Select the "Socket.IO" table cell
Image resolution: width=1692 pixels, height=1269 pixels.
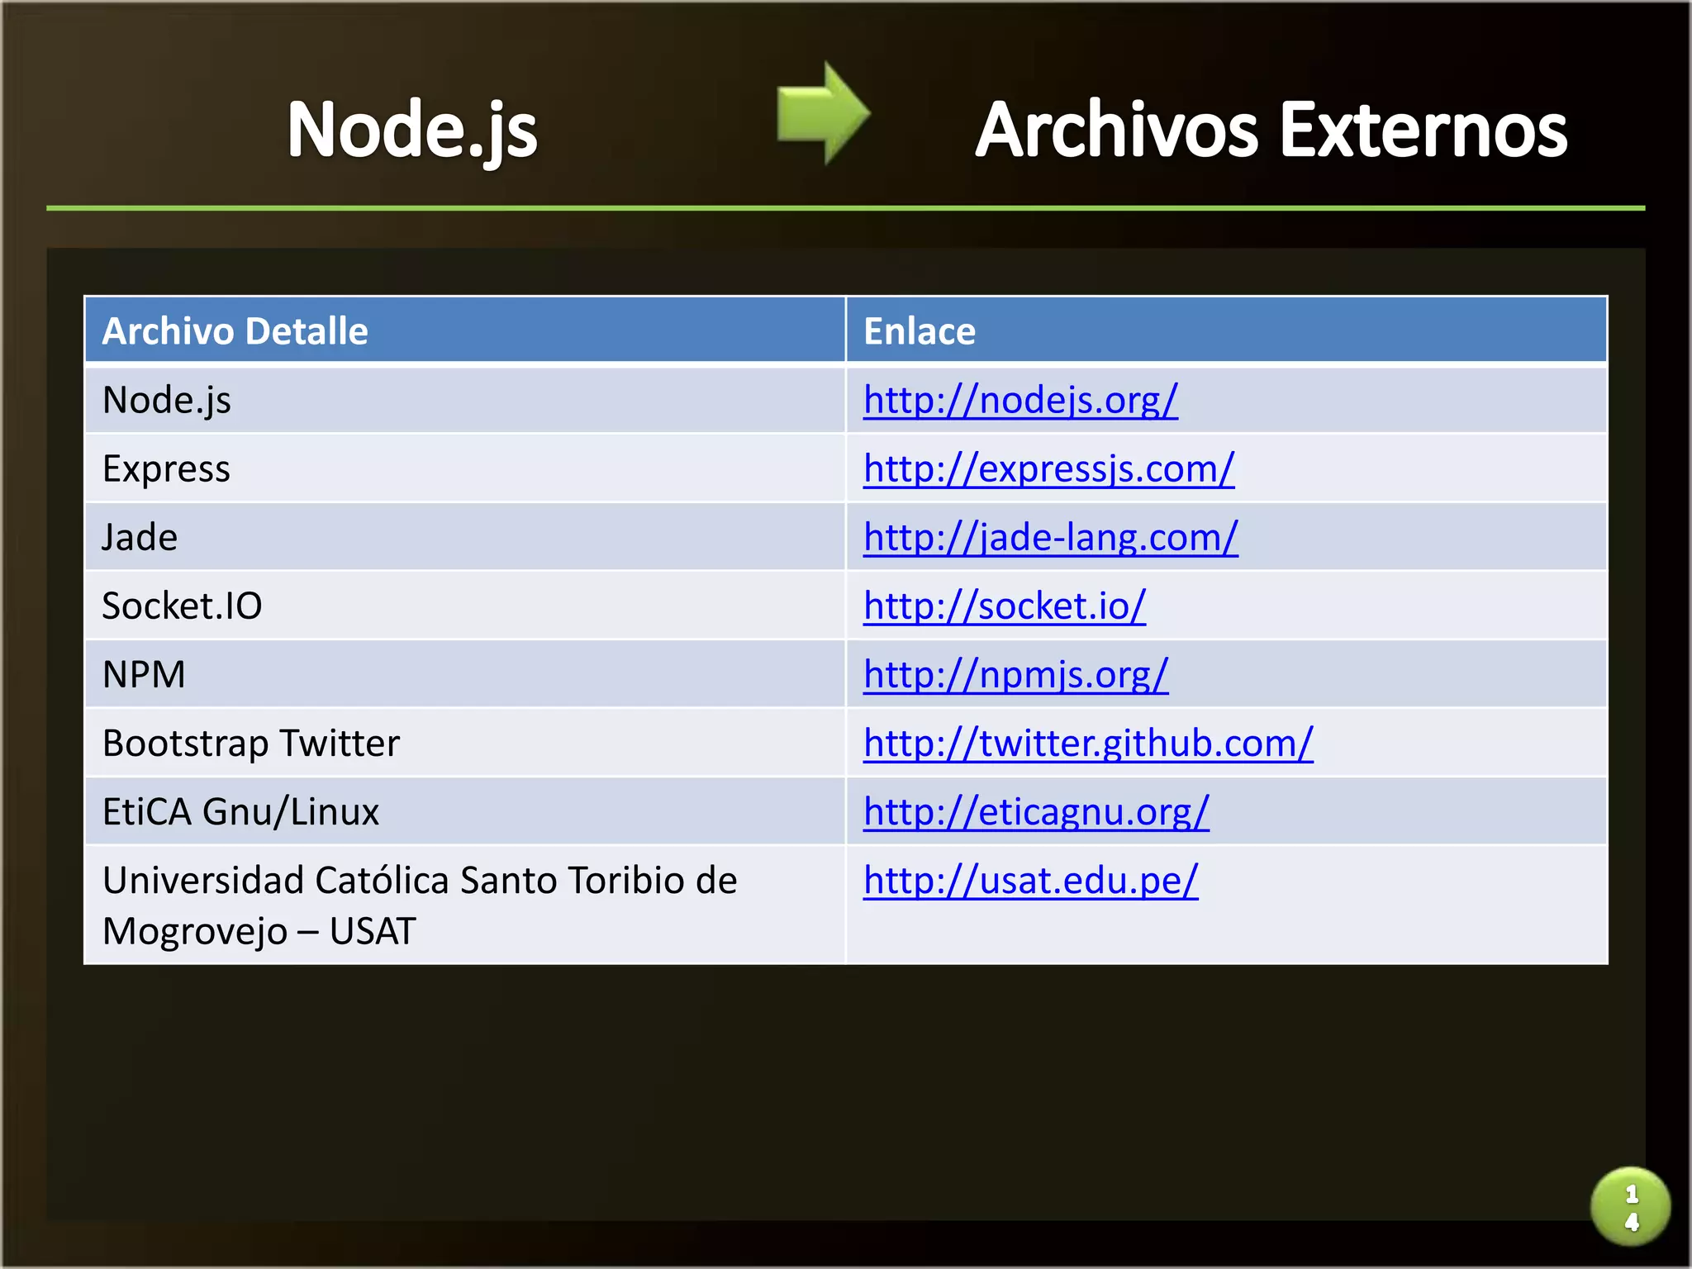point(465,606)
